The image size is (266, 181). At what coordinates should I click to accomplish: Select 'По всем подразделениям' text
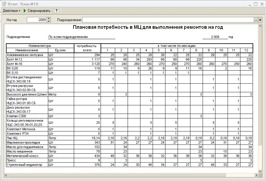[x=68, y=37]
